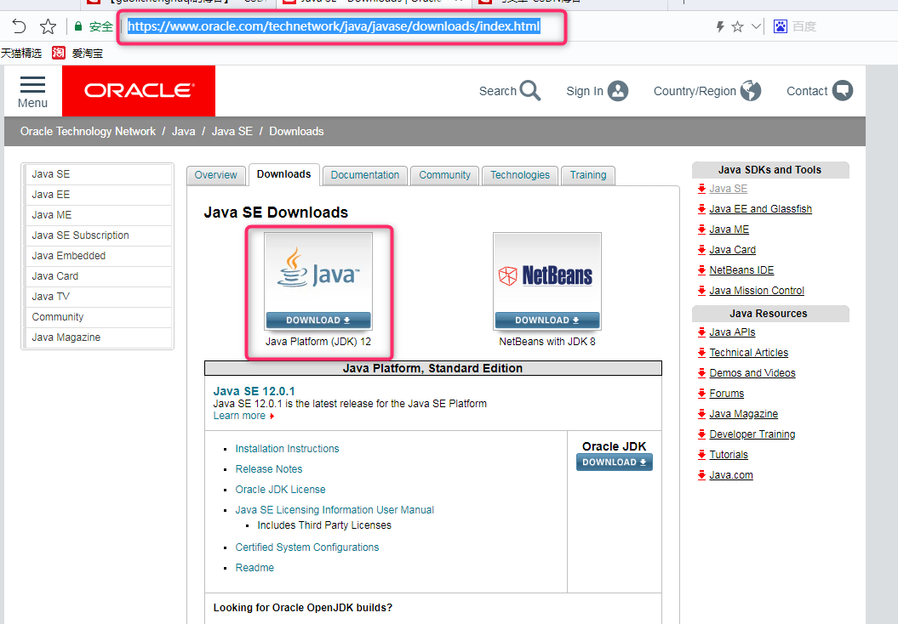Open Community in left sidebar

click(x=99, y=317)
